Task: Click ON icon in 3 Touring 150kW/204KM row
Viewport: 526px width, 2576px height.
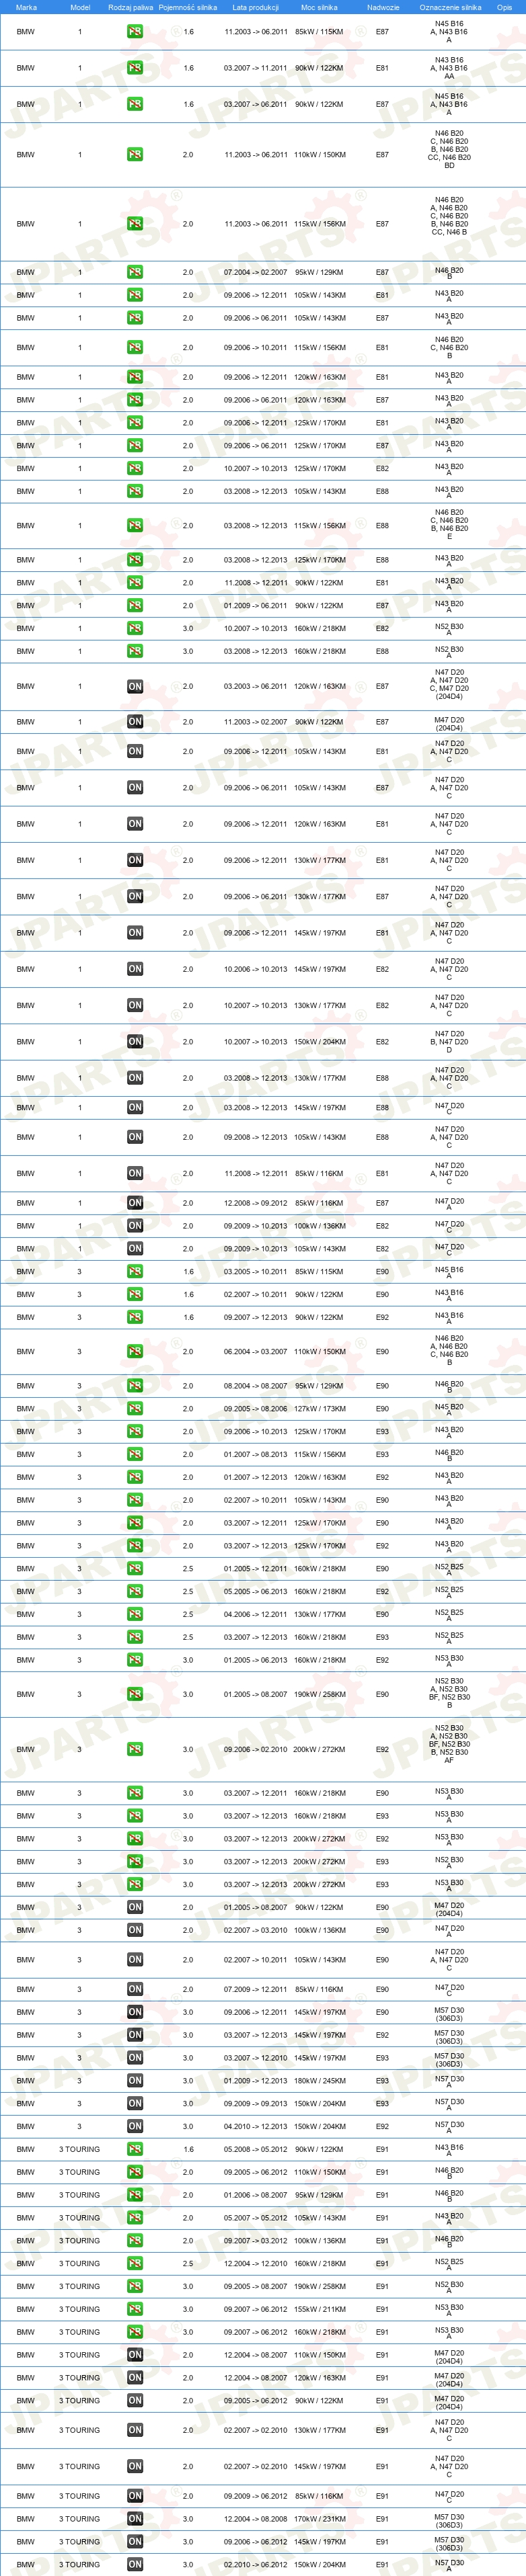Action: [135, 2564]
